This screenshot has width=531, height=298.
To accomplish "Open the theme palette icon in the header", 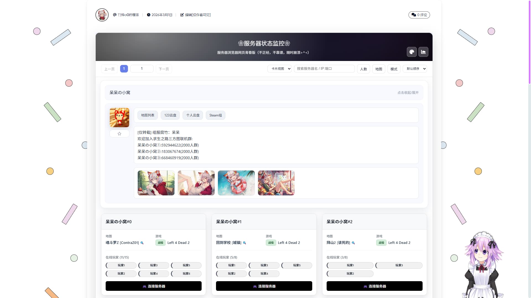I will 412,52.
